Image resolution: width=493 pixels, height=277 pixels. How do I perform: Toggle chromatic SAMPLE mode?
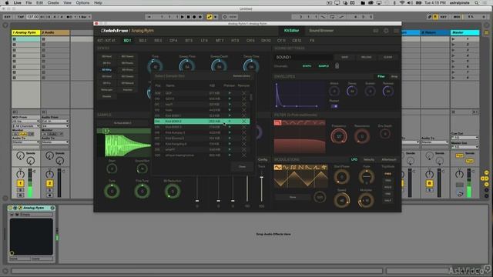324,66
